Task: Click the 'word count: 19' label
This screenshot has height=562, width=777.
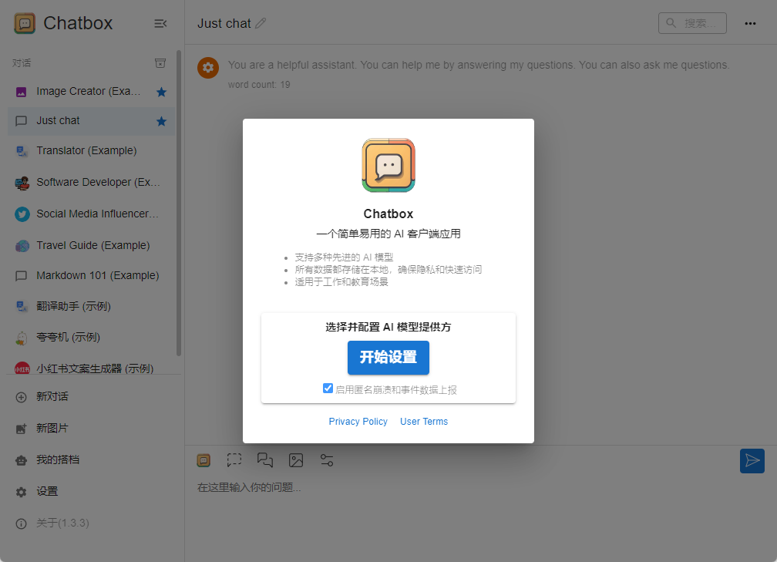Action: pos(259,85)
